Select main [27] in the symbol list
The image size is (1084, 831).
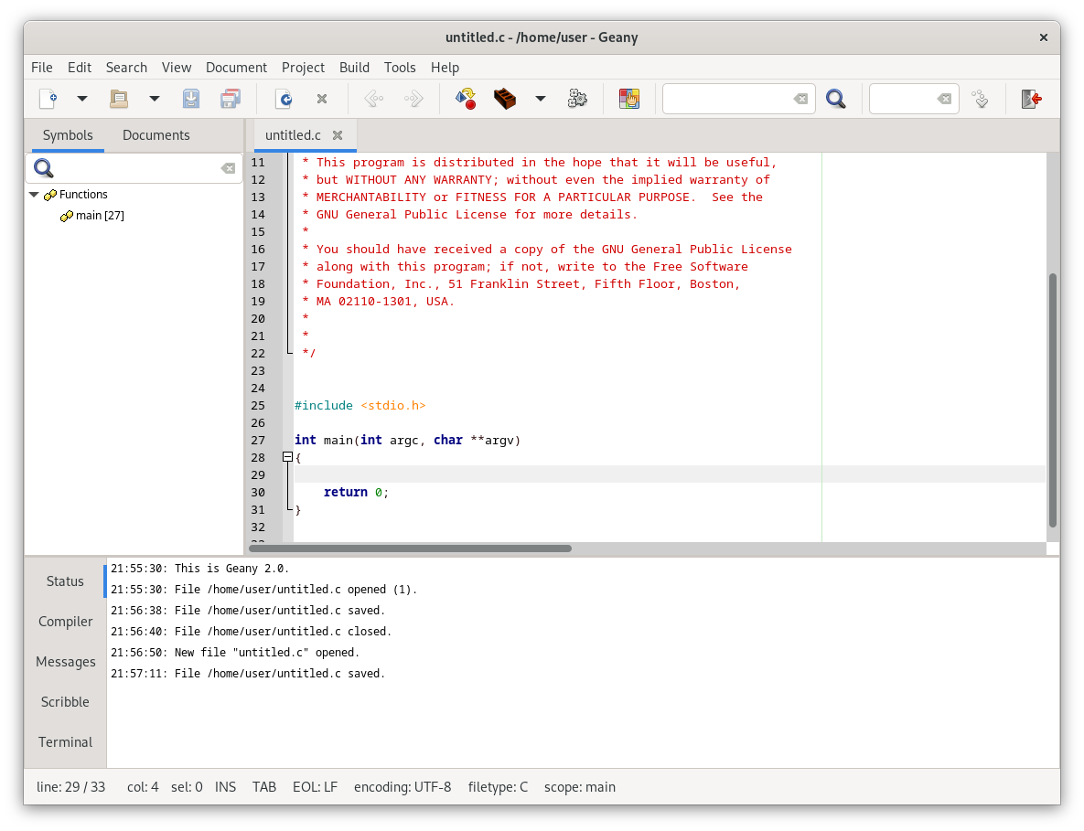click(x=100, y=216)
